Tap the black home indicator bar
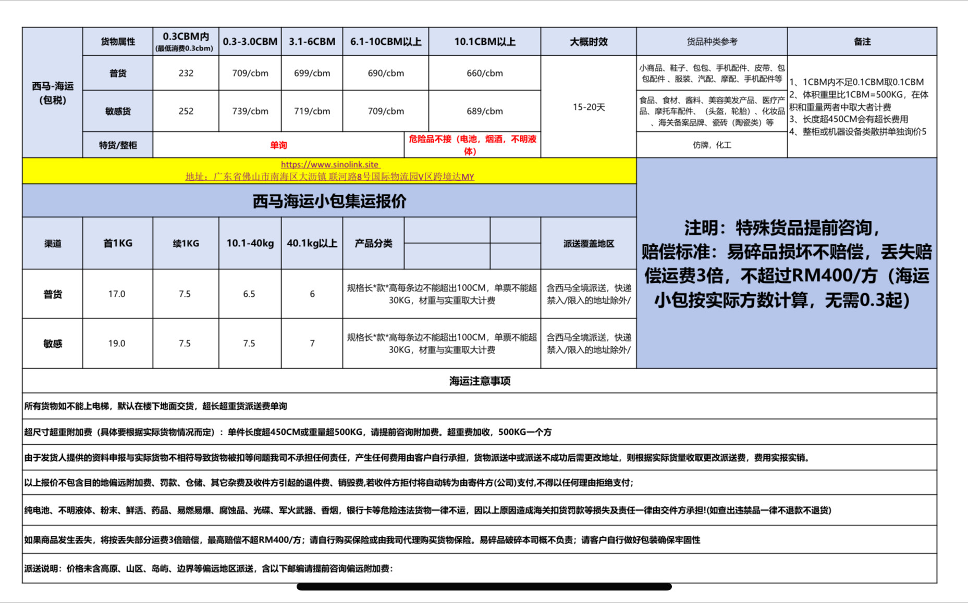Image resolution: width=968 pixels, height=603 pixels. tap(484, 587)
